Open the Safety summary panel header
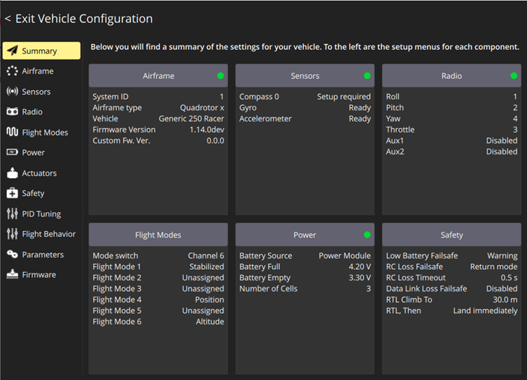The height and width of the screenshot is (380, 527). (x=451, y=235)
